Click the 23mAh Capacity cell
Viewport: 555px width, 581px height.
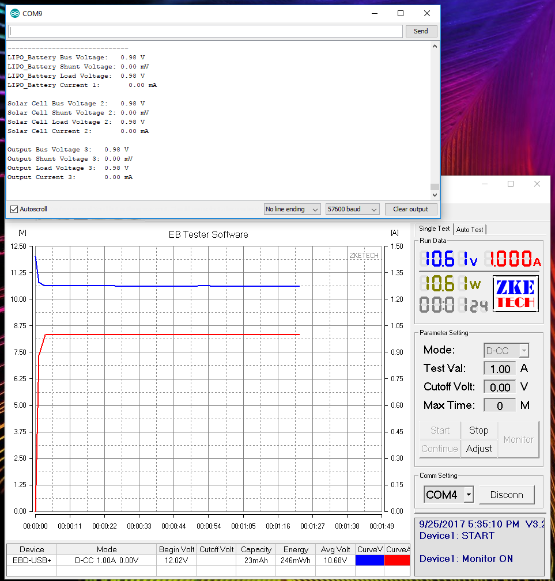coord(256,560)
